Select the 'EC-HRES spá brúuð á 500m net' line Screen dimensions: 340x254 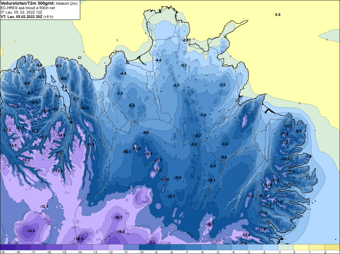coord(28,8)
